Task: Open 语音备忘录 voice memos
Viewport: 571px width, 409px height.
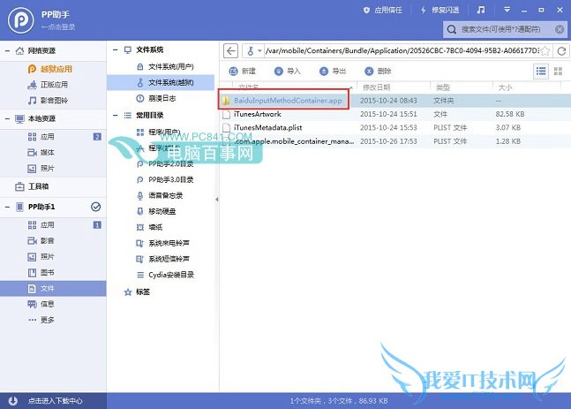Action: [160, 195]
